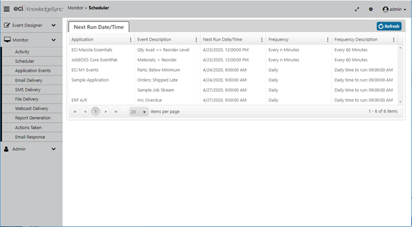Click the ECi KnowledgeSync logo
The image size is (412, 227).
38,9
